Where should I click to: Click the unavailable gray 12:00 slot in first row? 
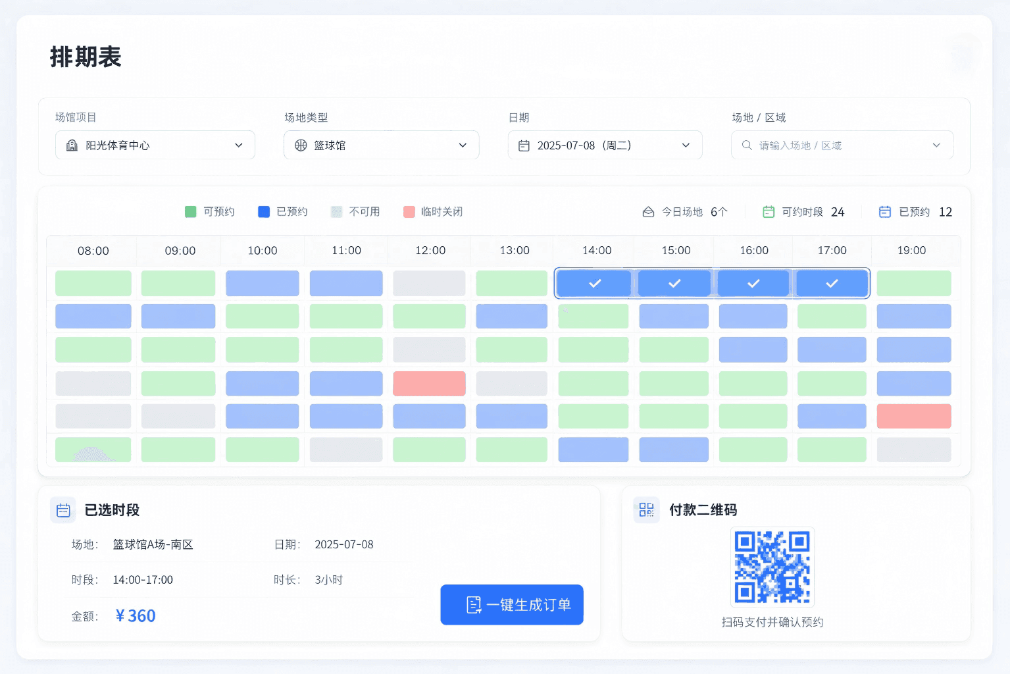coord(429,283)
